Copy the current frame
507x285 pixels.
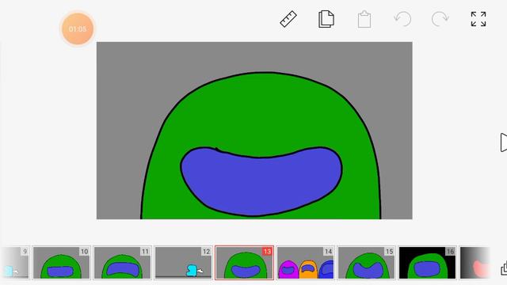[326, 19]
